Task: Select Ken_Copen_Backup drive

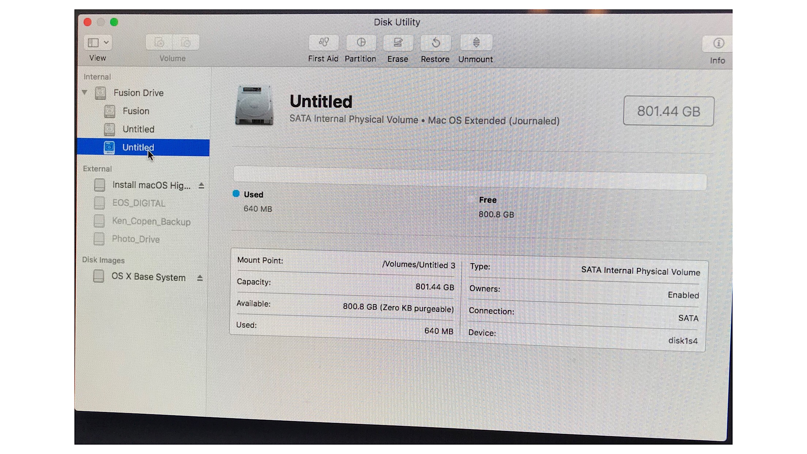Action: point(151,222)
